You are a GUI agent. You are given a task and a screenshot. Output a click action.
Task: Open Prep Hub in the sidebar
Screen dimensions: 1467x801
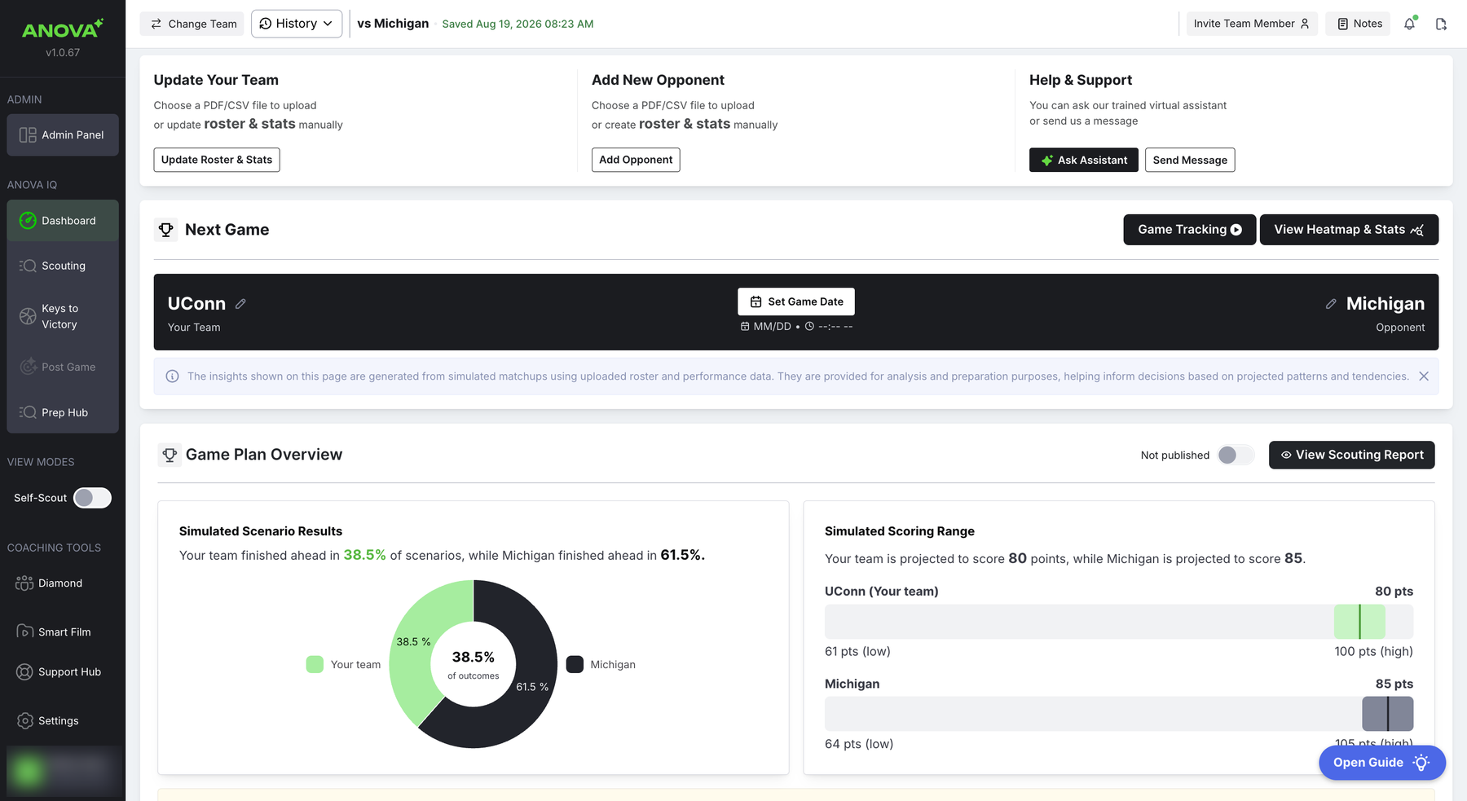[x=63, y=412]
